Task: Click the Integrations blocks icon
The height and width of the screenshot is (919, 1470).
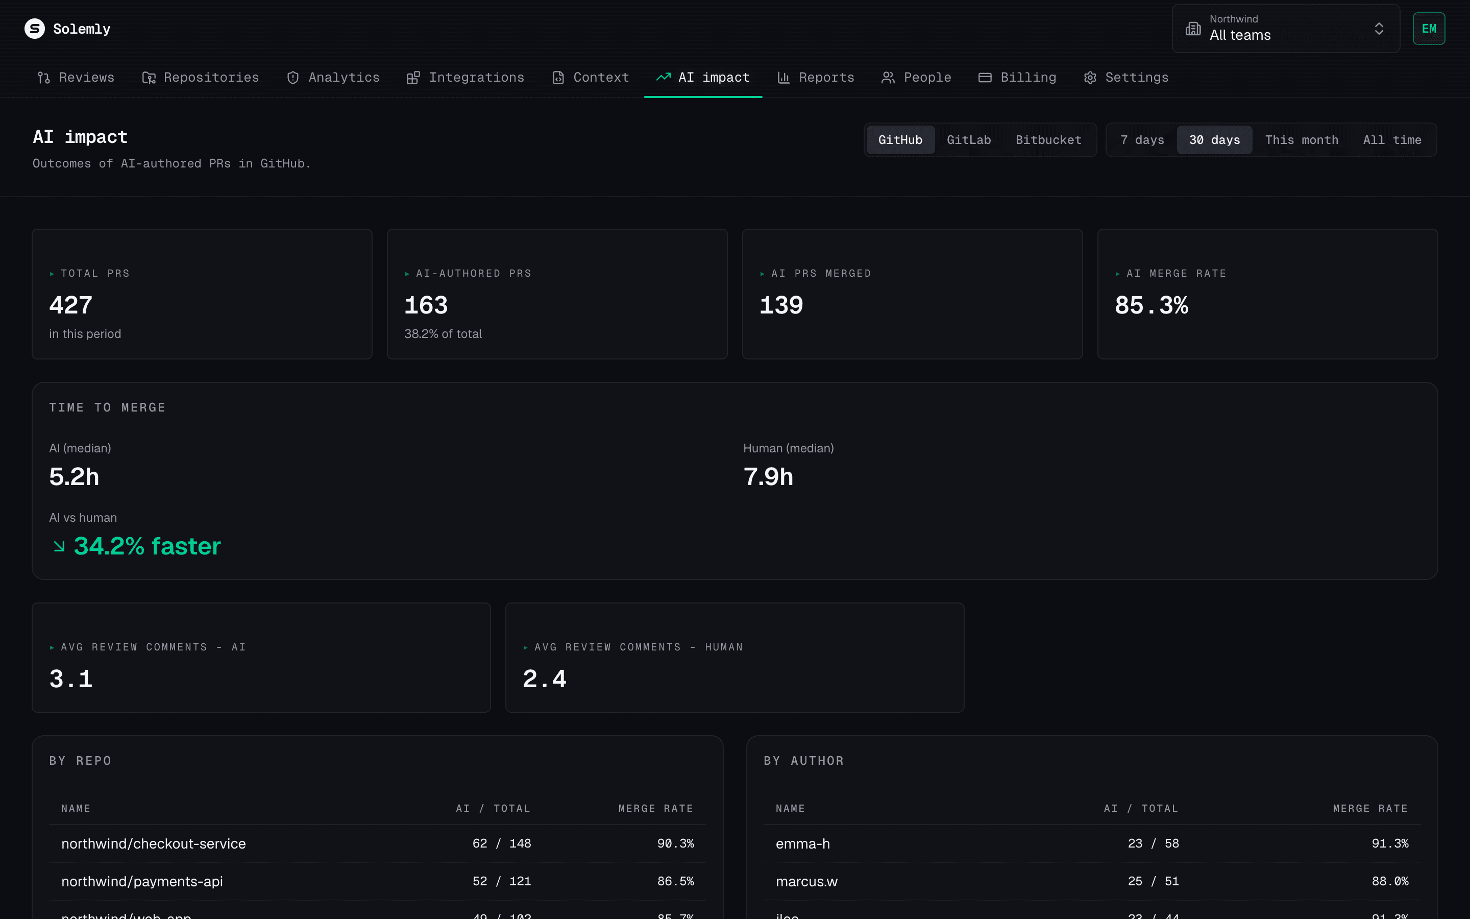Action: coord(413,78)
